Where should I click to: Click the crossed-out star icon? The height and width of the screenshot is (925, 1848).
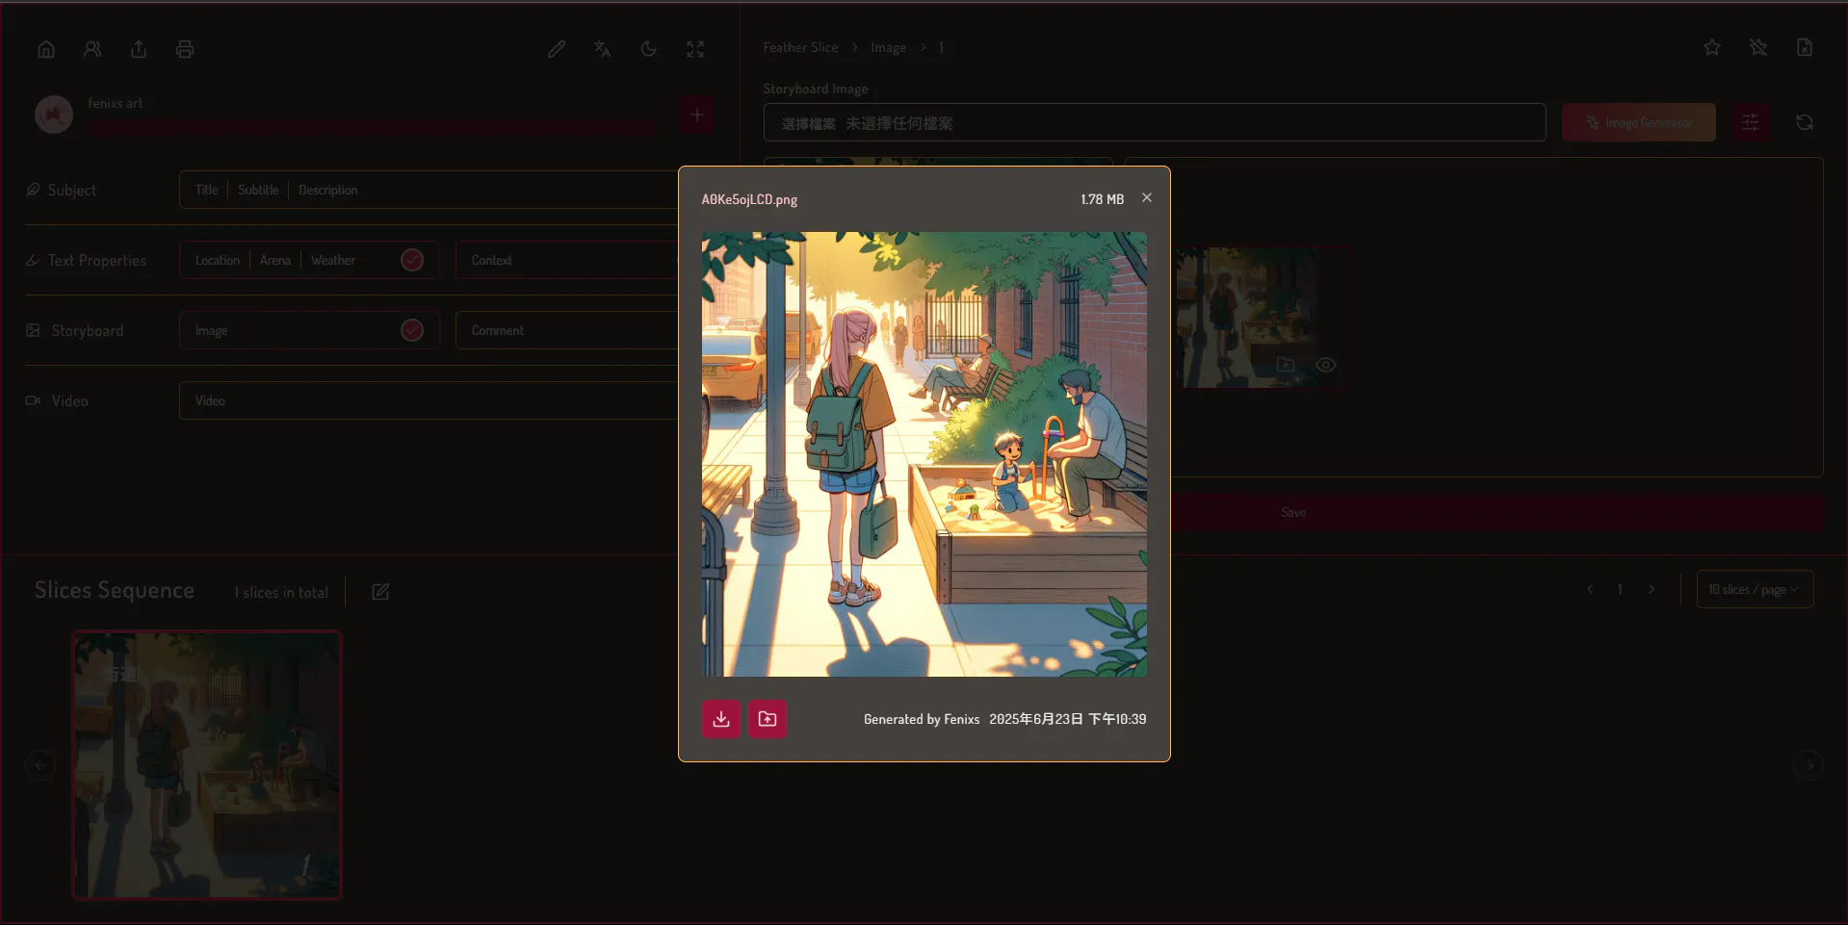[1758, 47]
